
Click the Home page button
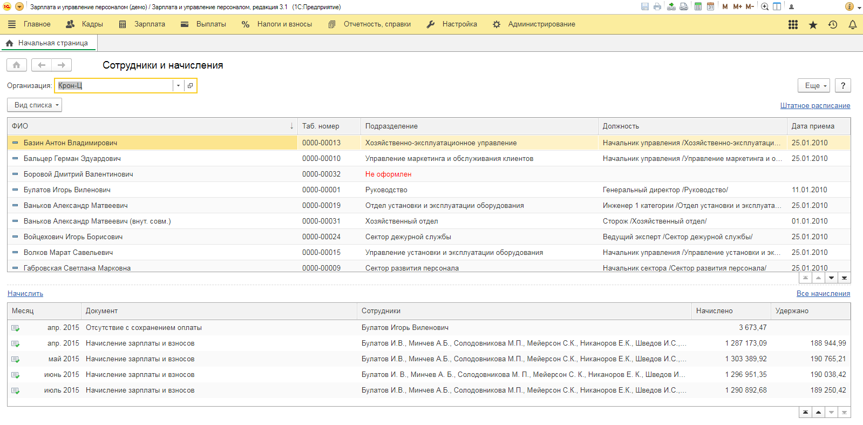(17, 65)
